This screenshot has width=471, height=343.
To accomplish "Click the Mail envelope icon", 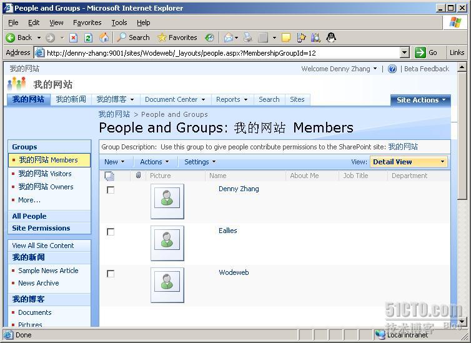I will click(229, 37).
